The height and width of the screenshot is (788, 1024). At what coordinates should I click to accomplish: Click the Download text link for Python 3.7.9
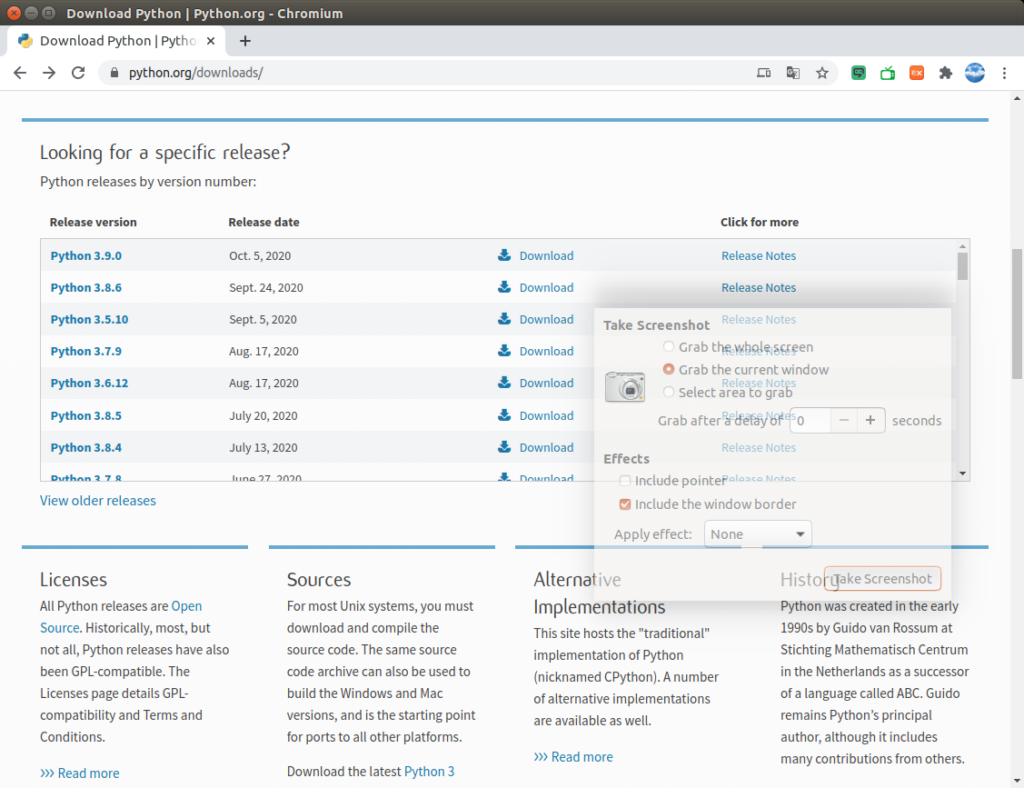(x=547, y=351)
